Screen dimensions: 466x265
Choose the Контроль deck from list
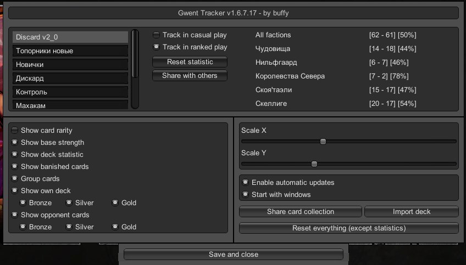[70, 92]
